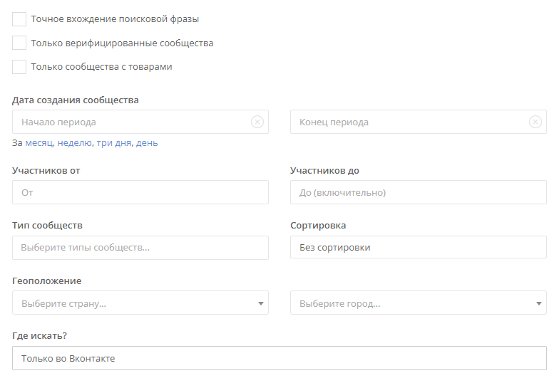The height and width of the screenshot is (383, 559).
Task: Pick the три дня period link
Action: tap(114, 143)
